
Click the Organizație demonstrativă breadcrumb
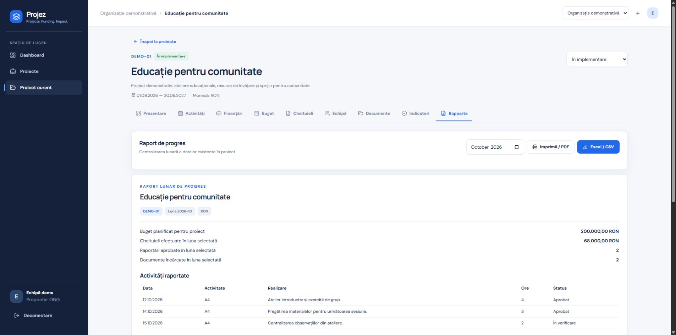tap(128, 13)
